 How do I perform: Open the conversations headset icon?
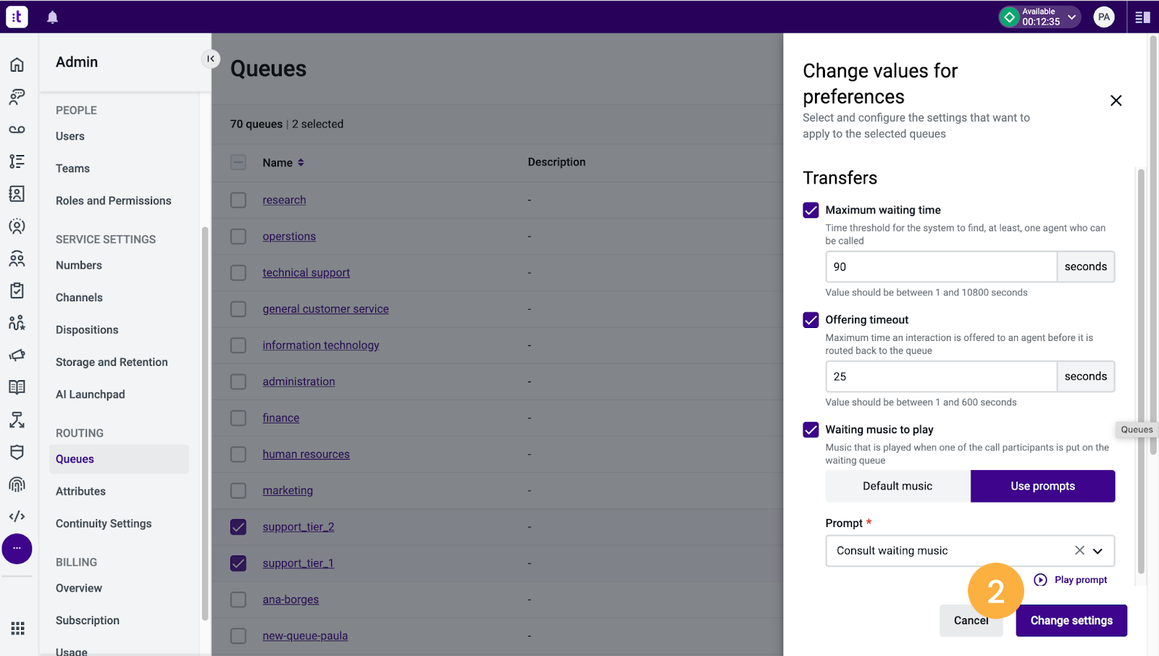coord(17,97)
